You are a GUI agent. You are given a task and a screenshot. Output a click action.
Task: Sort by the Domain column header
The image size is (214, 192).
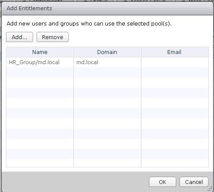(107, 52)
